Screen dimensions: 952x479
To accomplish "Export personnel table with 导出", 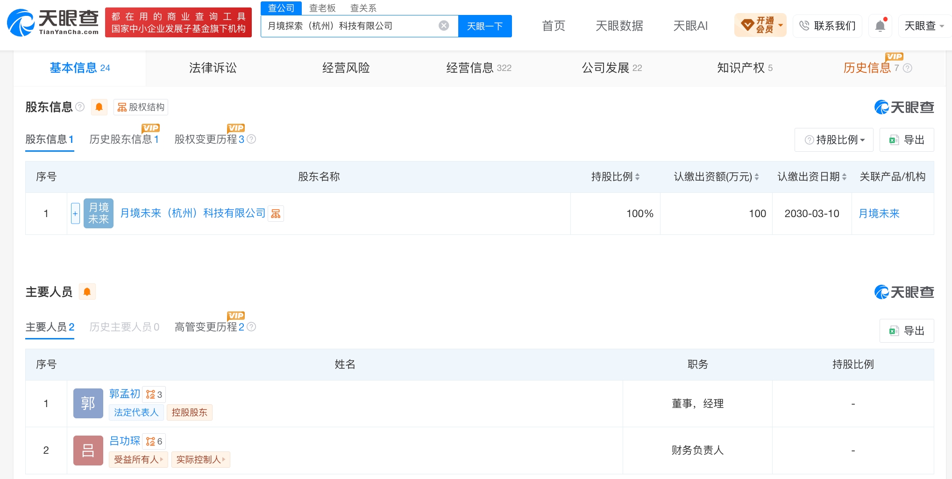I will click(907, 331).
